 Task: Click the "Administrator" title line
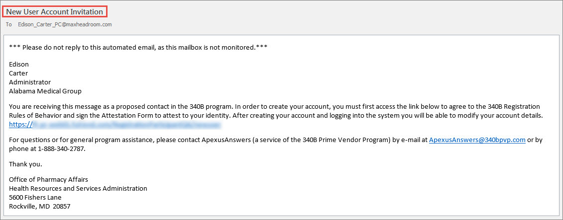30,82
